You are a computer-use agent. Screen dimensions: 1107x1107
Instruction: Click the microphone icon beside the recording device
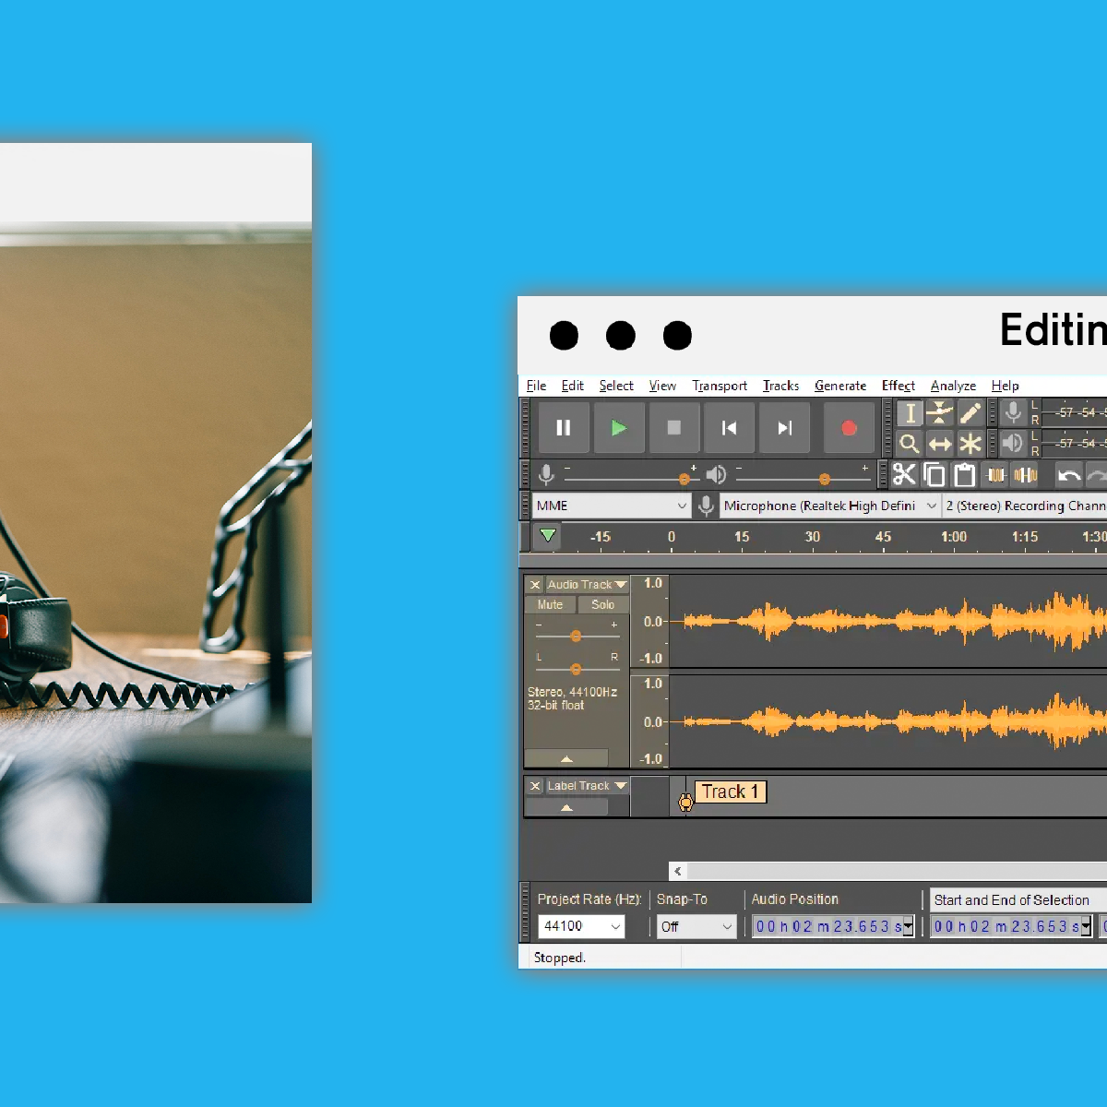pyautogui.click(x=706, y=506)
